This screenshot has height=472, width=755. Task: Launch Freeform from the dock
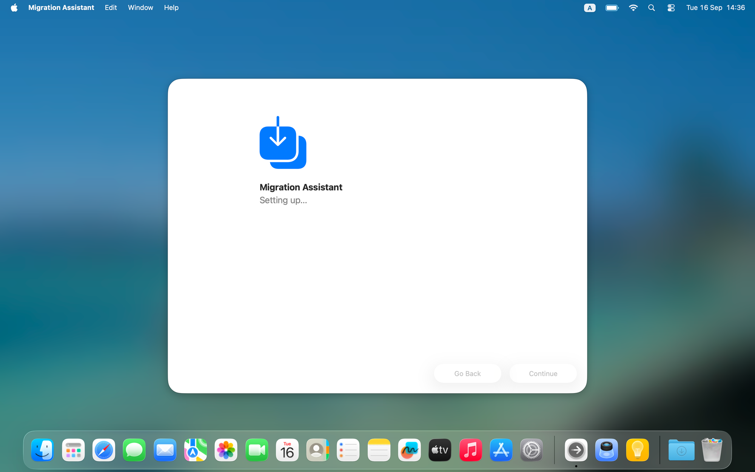pyautogui.click(x=409, y=450)
